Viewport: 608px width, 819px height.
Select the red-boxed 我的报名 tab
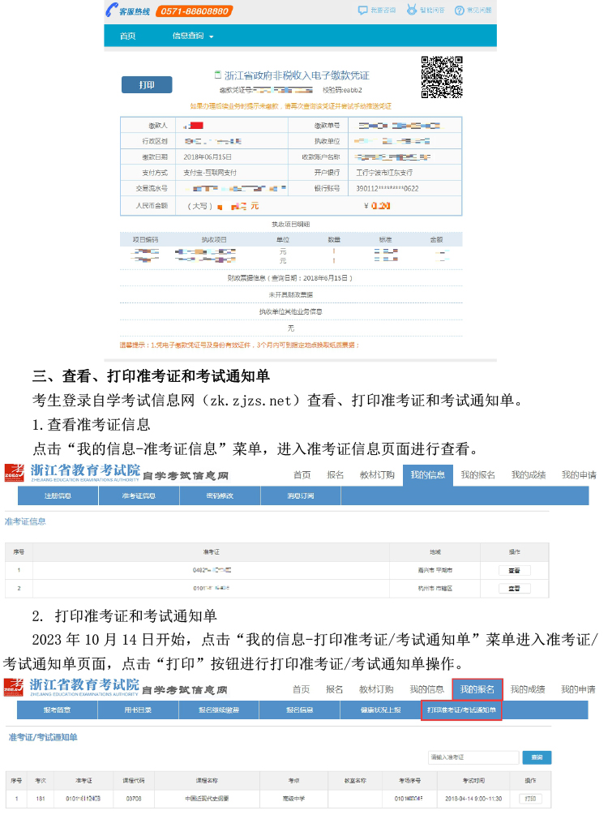(477, 689)
